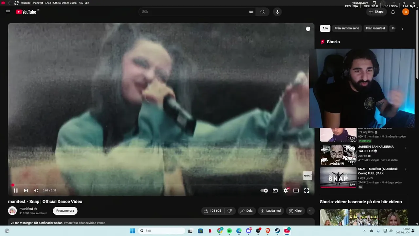419x236 pixels.
Task: Open Spotify from the taskbar
Action: point(229,231)
